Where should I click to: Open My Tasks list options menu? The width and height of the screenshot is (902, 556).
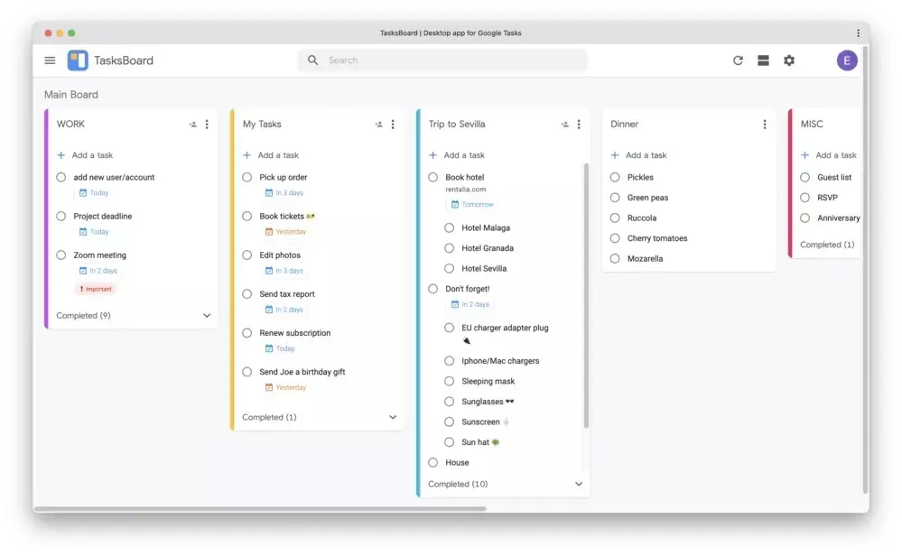(393, 125)
